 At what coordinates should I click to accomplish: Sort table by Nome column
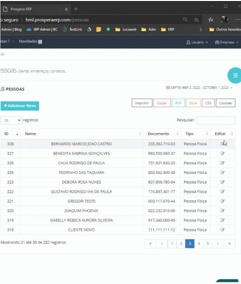[x=81, y=134]
